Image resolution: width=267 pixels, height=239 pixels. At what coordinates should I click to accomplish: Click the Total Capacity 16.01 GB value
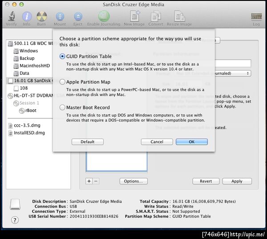click(x=204, y=201)
